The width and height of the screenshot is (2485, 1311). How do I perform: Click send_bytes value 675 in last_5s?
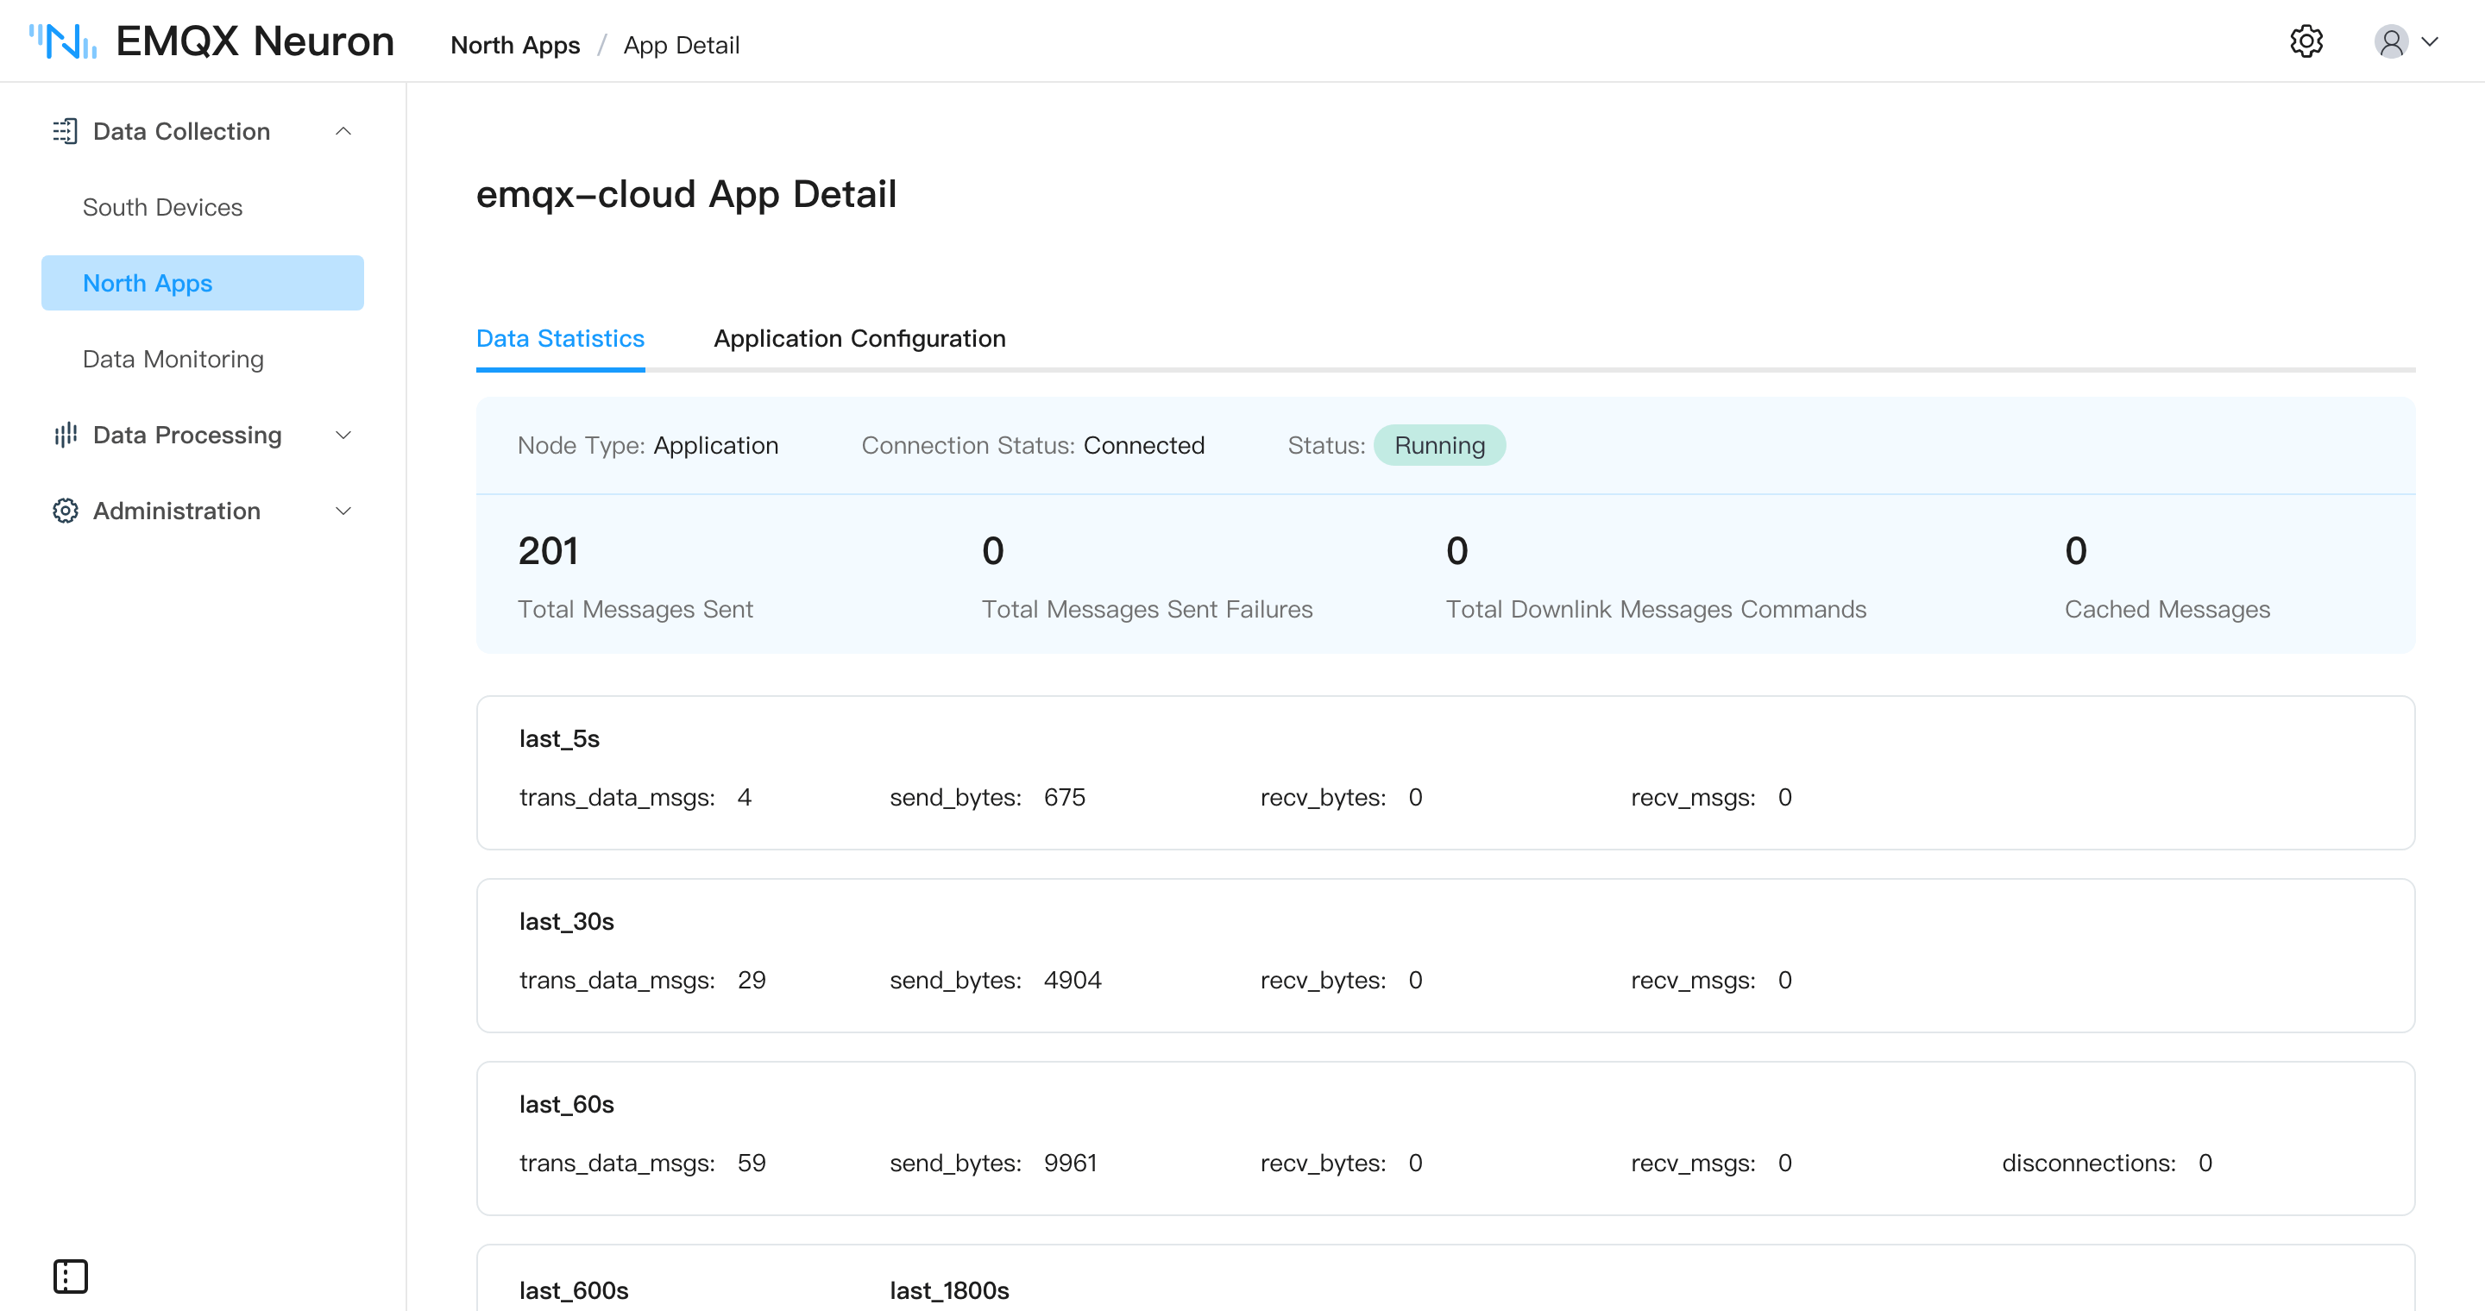(1064, 797)
